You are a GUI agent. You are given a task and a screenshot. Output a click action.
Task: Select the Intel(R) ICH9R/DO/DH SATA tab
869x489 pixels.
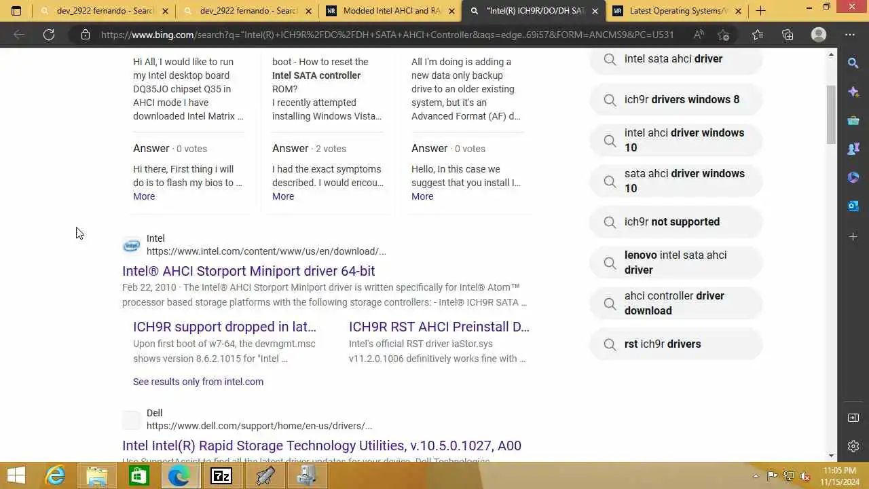[535, 11]
